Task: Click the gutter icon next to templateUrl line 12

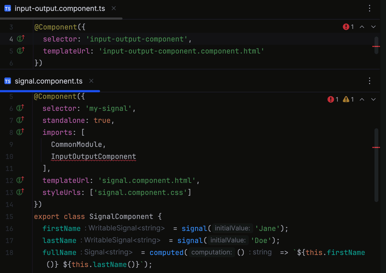Action: (20, 180)
